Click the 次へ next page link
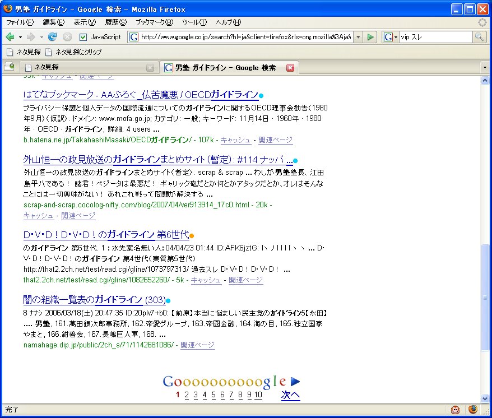 (x=291, y=395)
